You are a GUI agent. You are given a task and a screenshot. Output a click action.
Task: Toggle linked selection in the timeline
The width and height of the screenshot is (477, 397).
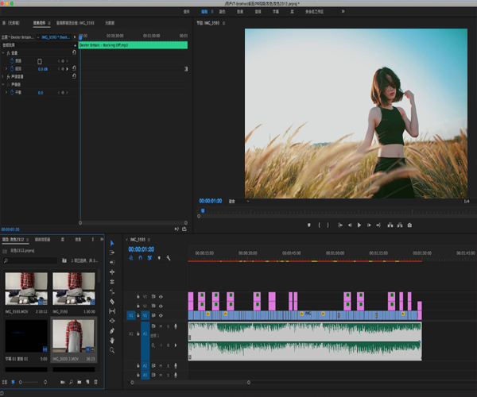point(149,258)
